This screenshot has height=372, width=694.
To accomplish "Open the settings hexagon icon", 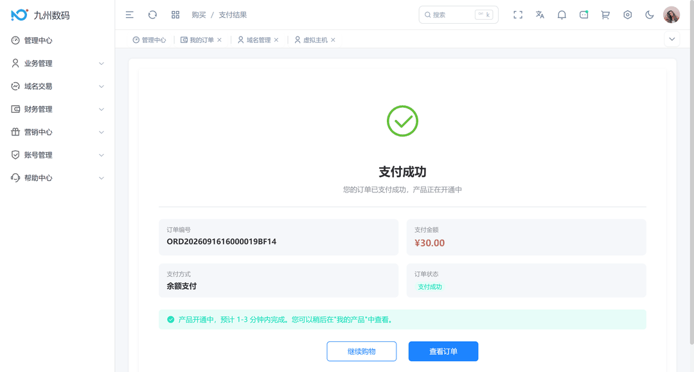I will point(628,15).
